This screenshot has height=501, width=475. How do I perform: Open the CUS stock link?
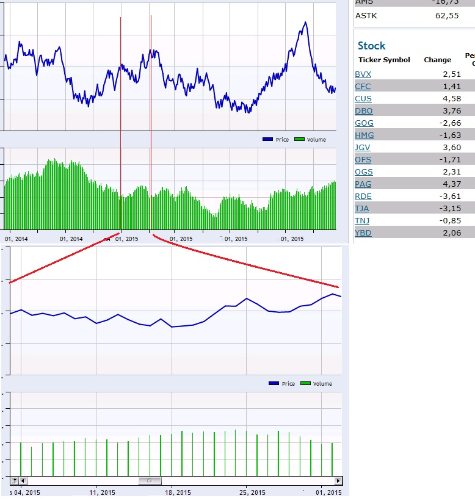363,99
